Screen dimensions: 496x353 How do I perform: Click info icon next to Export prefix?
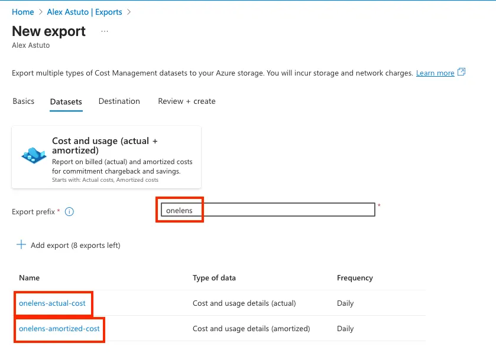coord(69,212)
